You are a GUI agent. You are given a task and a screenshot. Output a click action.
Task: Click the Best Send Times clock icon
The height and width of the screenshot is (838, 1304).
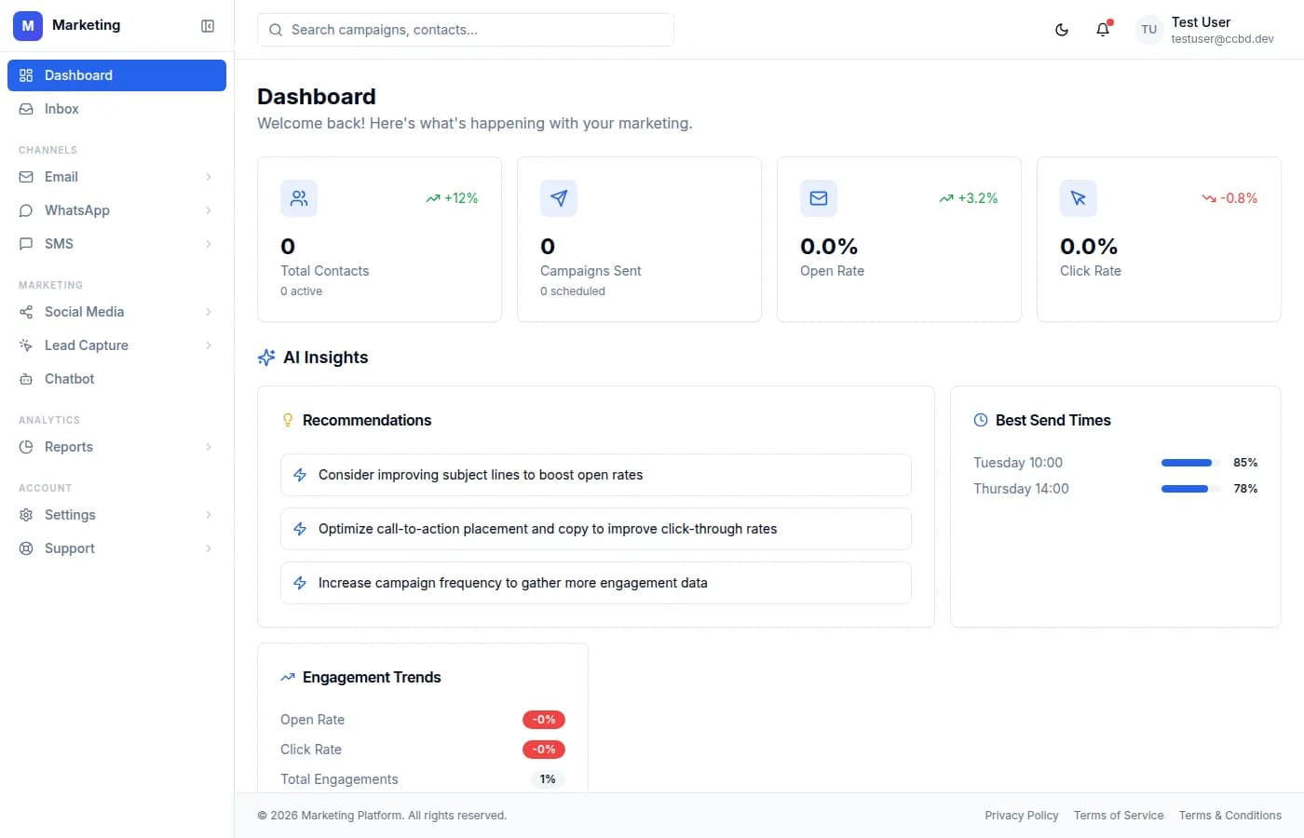point(981,420)
